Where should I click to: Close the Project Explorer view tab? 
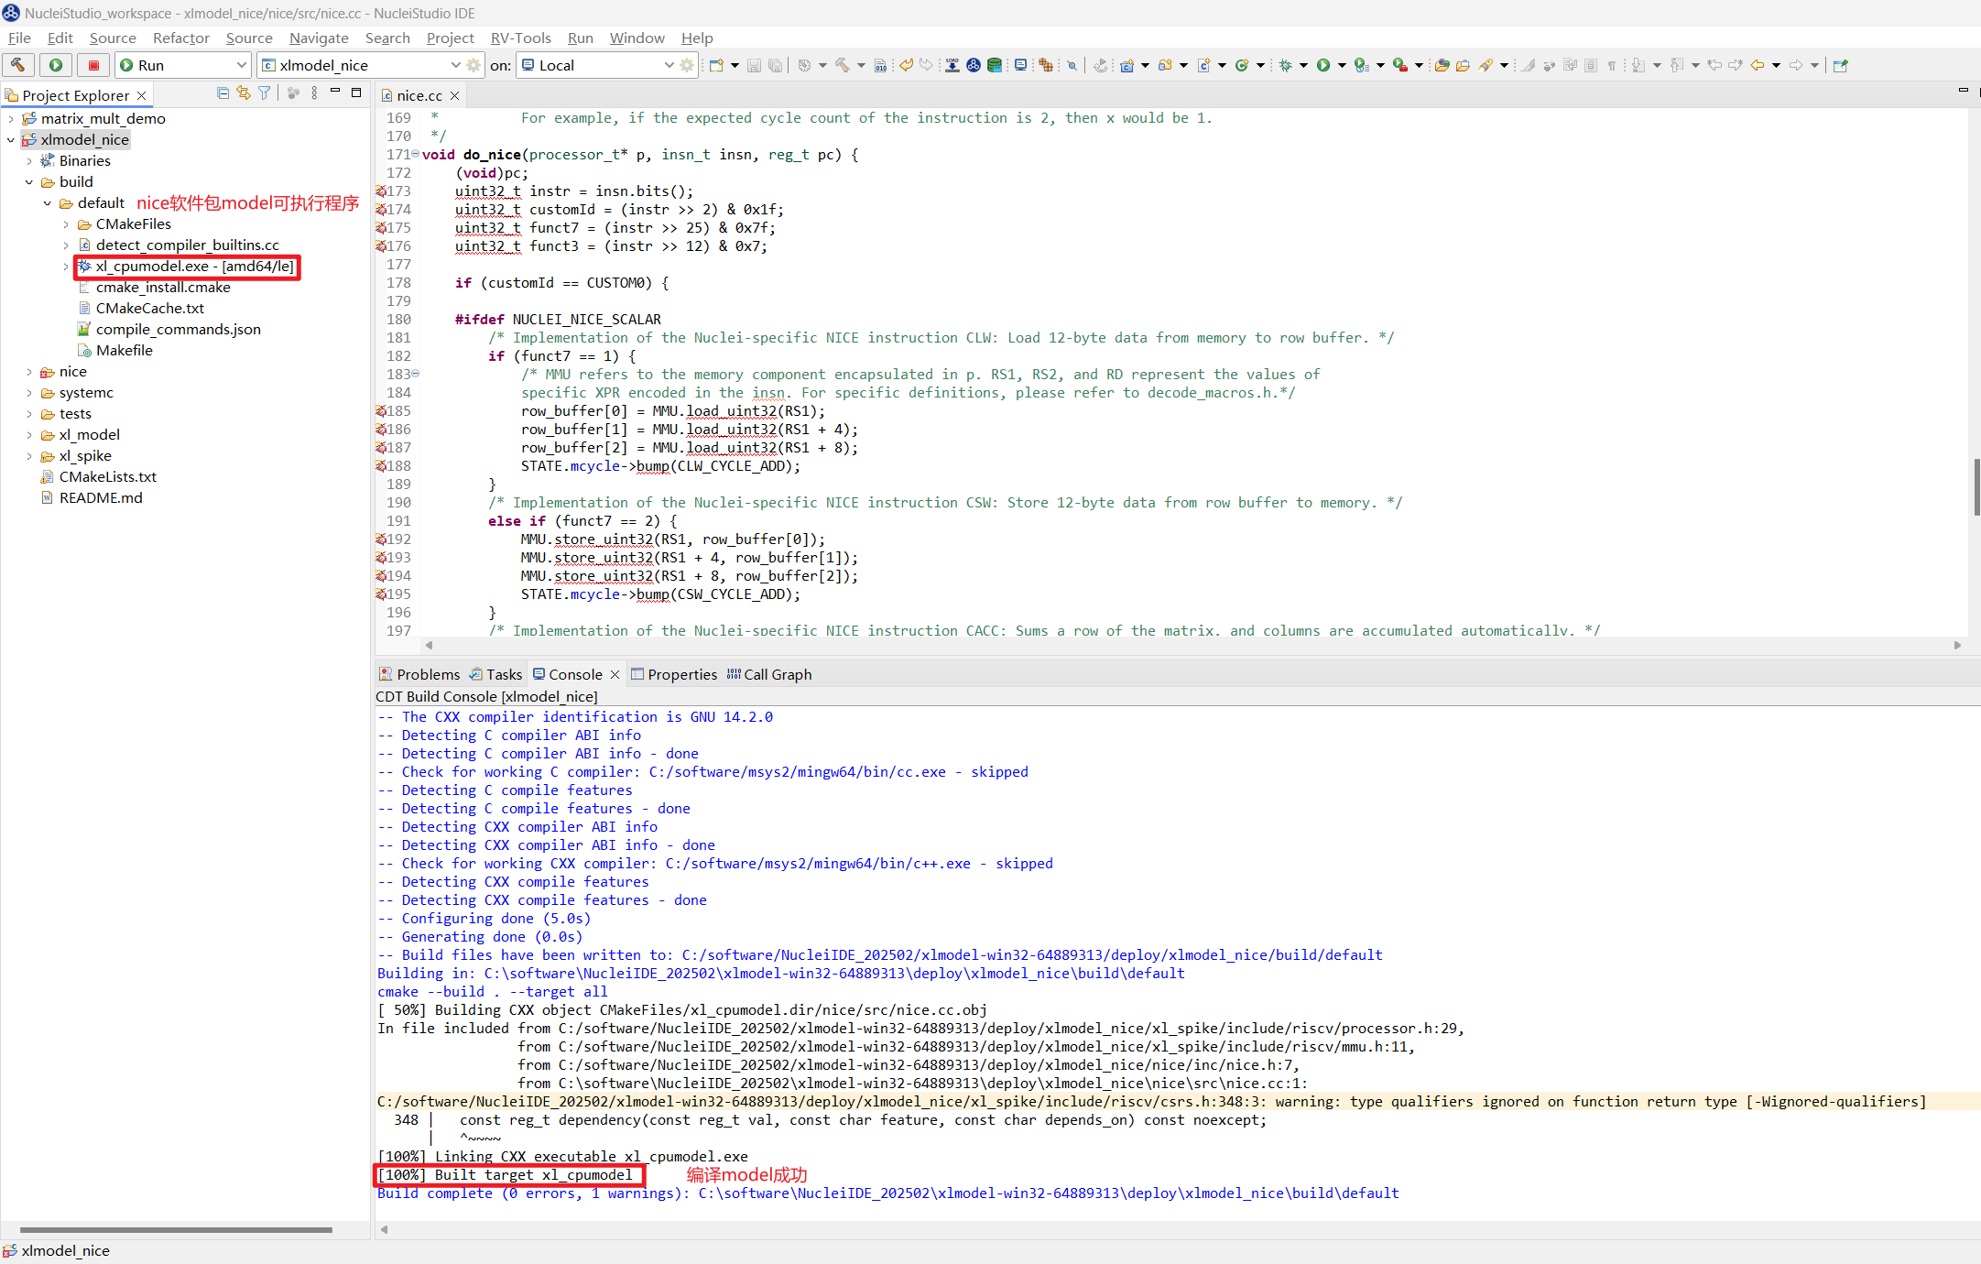point(142,95)
